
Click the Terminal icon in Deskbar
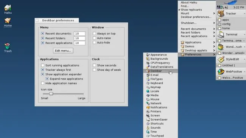(221, 34)
